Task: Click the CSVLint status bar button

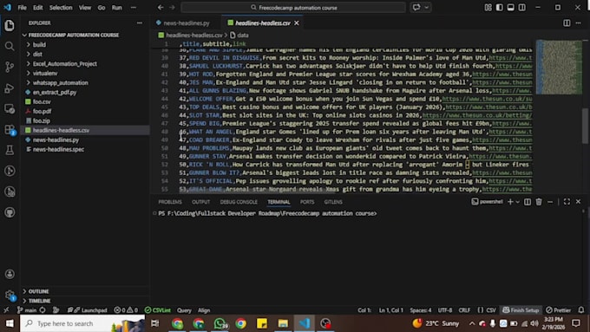Action: 158,310
